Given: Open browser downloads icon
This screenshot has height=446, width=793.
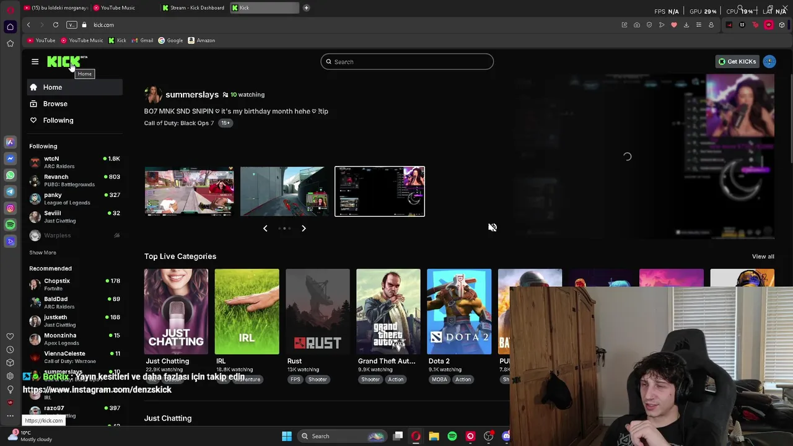Looking at the screenshot, I should tap(686, 25).
